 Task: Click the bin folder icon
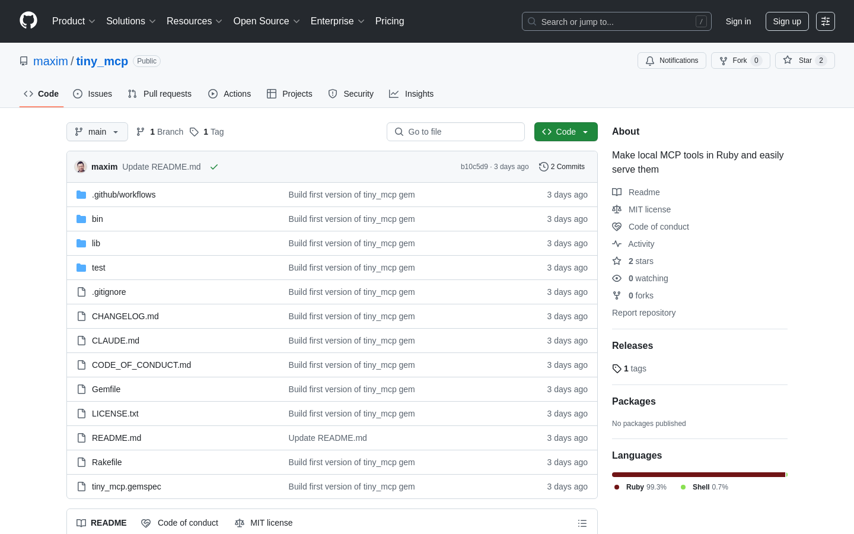point(81,219)
